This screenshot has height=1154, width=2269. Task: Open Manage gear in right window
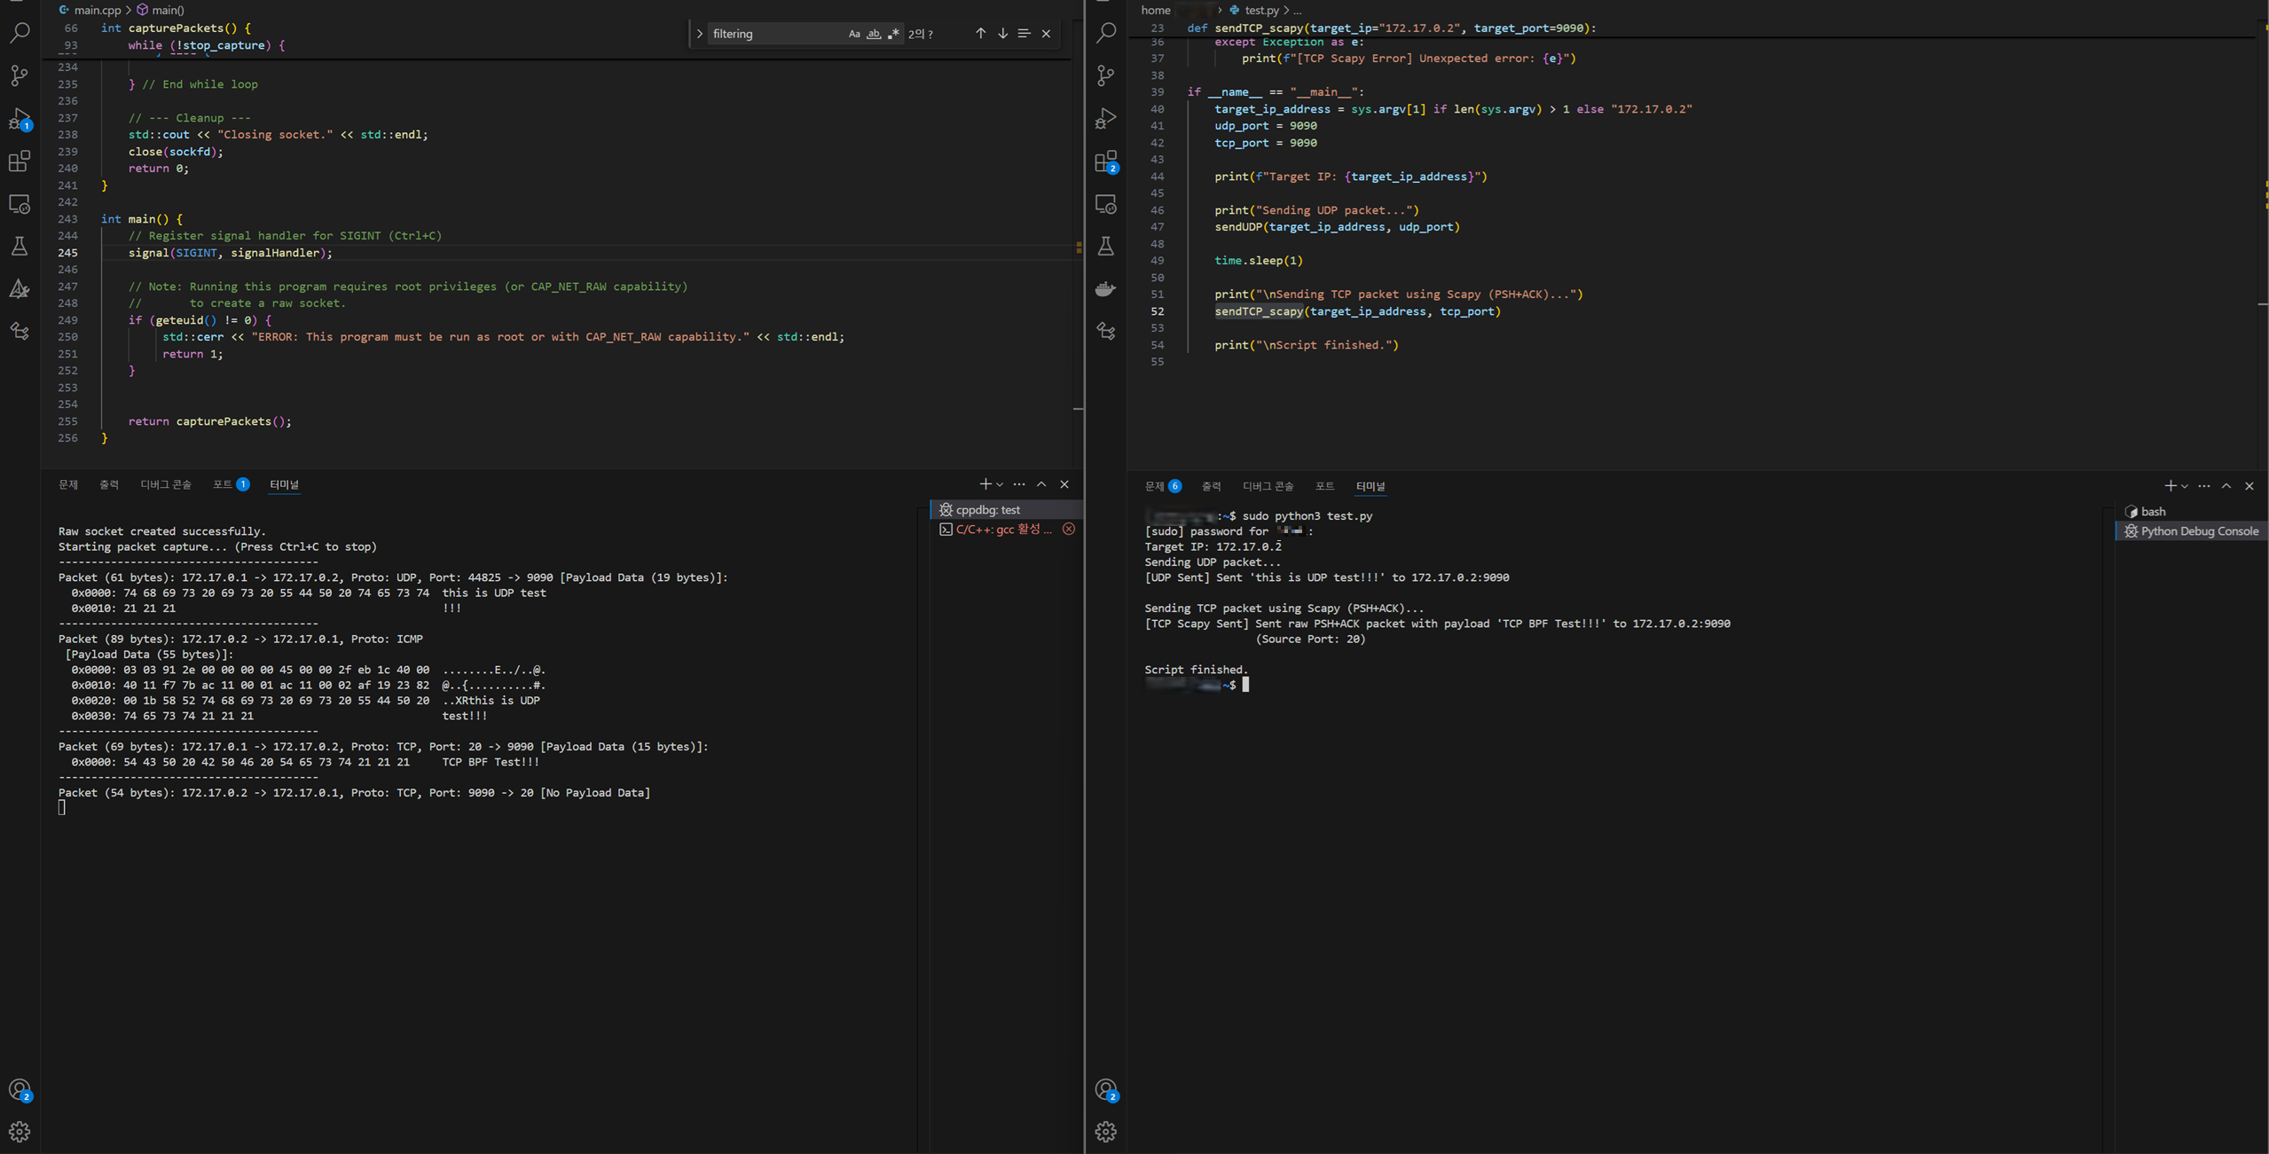pyautogui.click(x=1105, y=1132)
